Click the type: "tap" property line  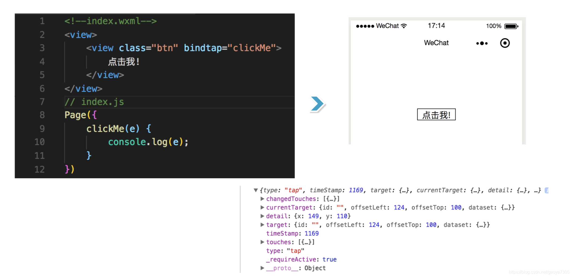pyautogui.click(x=285, y=251)
